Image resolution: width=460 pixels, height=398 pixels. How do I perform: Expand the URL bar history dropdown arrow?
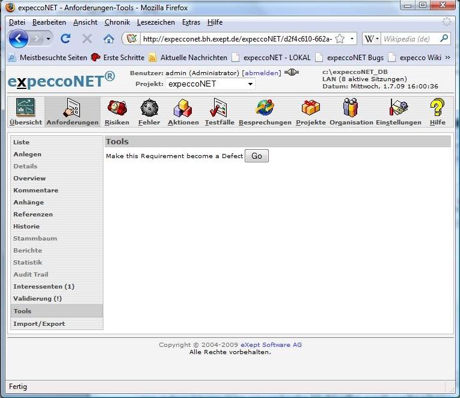click(x=352, y=39)
